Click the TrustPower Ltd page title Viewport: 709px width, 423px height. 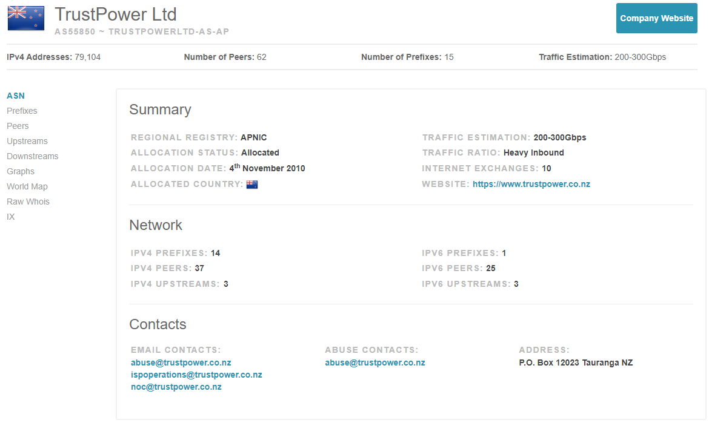[x=116, y=15]
